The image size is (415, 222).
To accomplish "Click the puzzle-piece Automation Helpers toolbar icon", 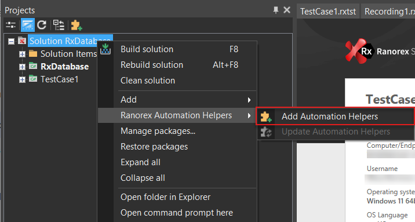I will (77, 25).
